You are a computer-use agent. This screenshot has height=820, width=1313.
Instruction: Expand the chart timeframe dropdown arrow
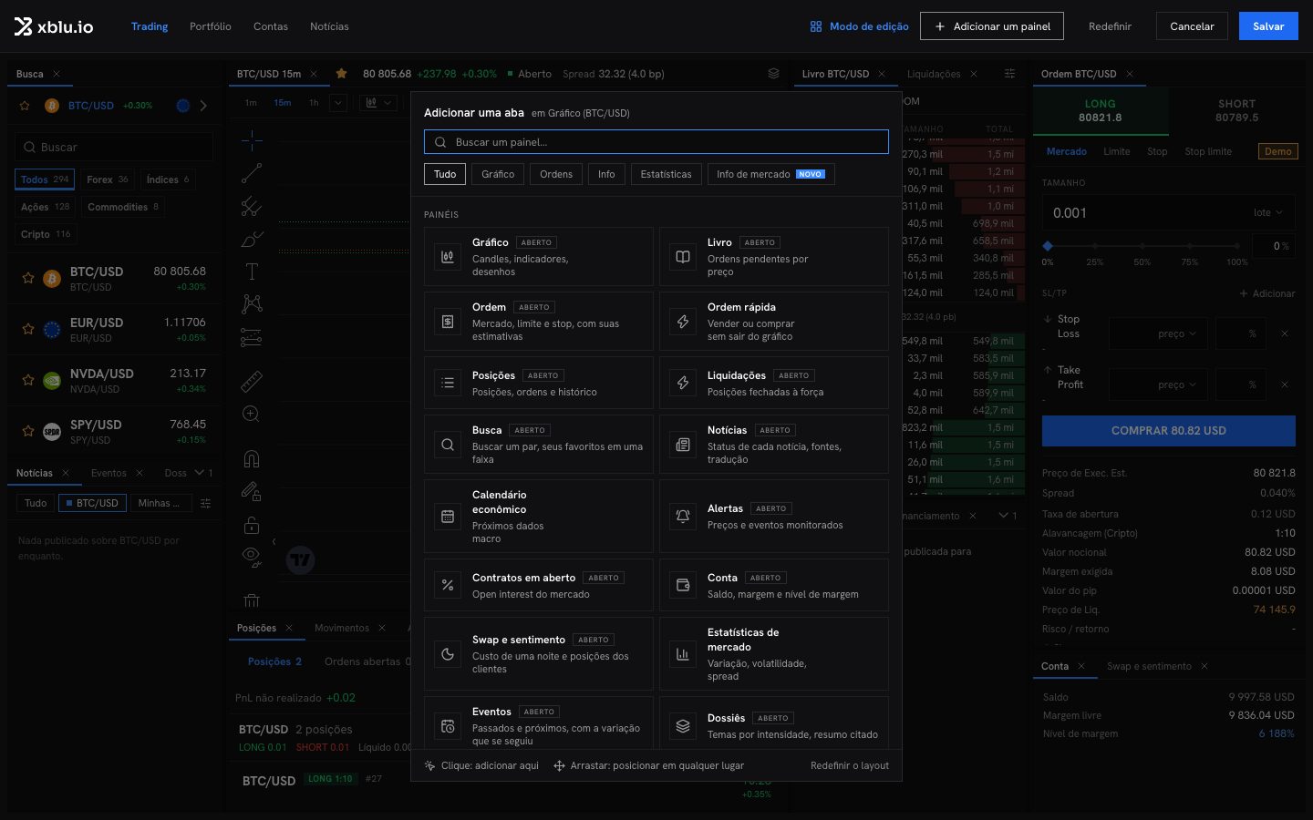pyautogui.click(x=338, y=103)
